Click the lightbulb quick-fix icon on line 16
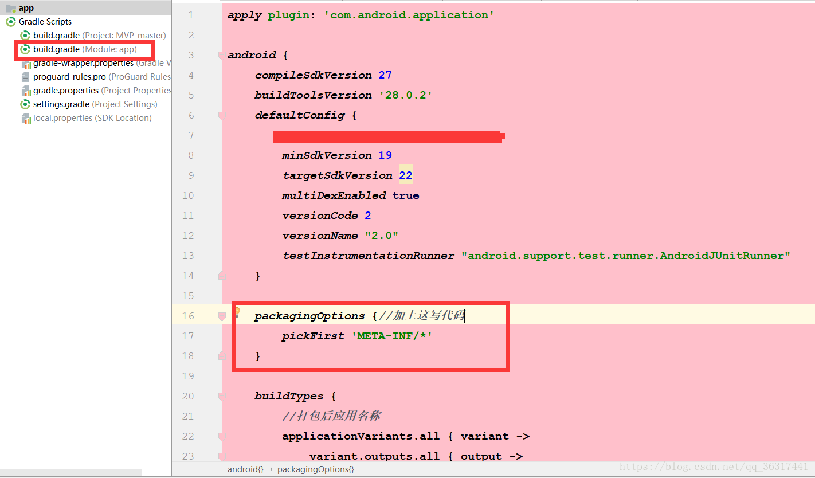This screenshot has width=815, height=478. click(x=237, y=313)
